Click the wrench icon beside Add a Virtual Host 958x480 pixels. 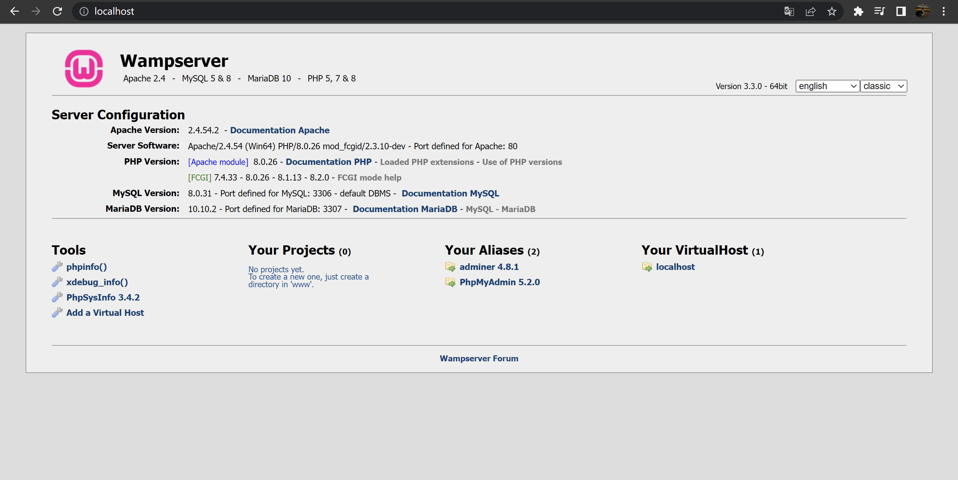click(57, 312)
